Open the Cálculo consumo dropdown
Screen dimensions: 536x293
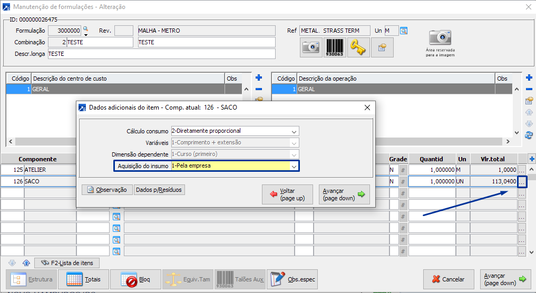coord(294,131)
